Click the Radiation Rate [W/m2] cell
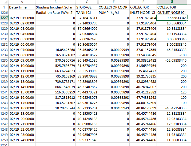The image size is (191, 146). tap(55, 13)
